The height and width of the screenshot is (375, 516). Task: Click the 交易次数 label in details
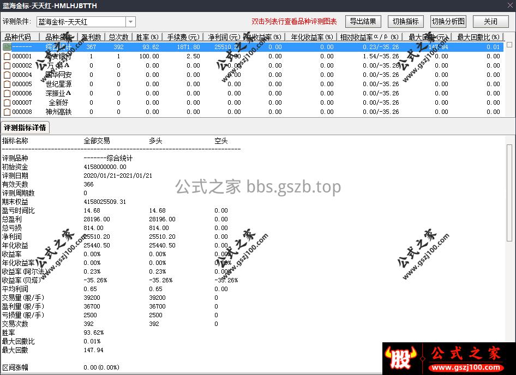click(x=15, y=324)
